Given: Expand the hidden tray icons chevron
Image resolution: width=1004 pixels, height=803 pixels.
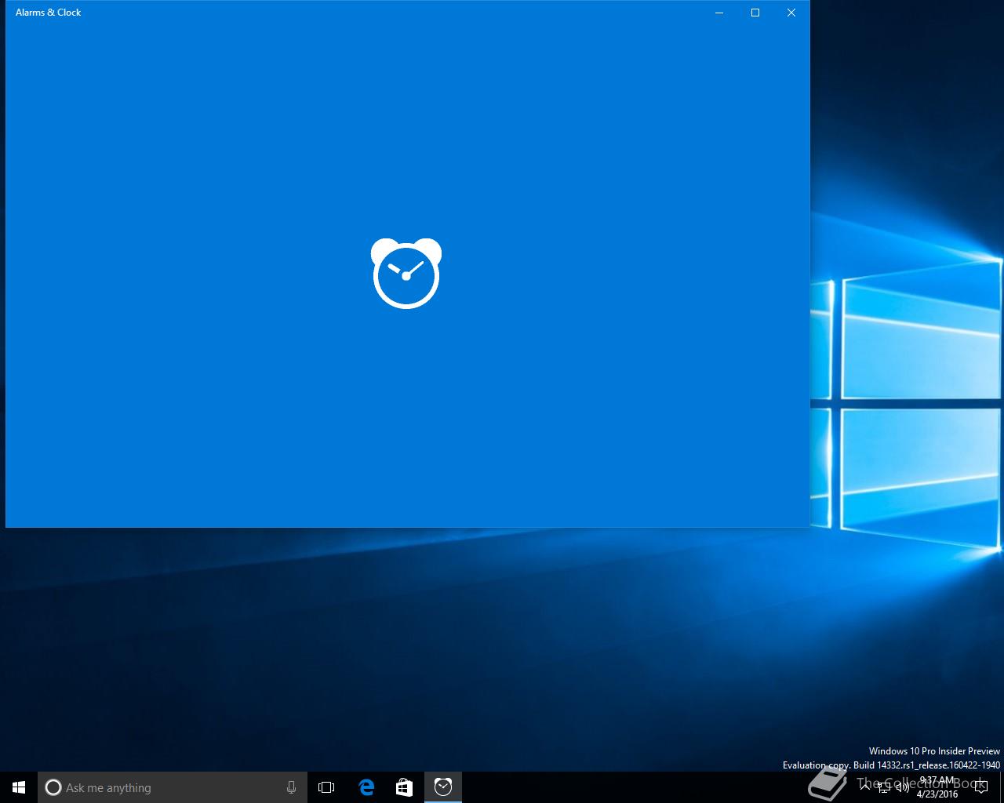Looking at the screenshot, I should [x=865, y=787].
